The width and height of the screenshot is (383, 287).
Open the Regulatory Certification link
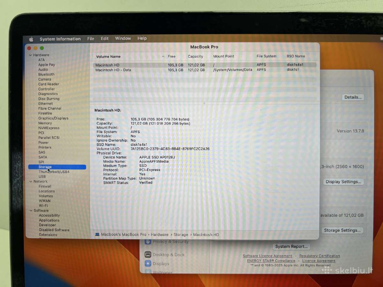tap(319, 256)
